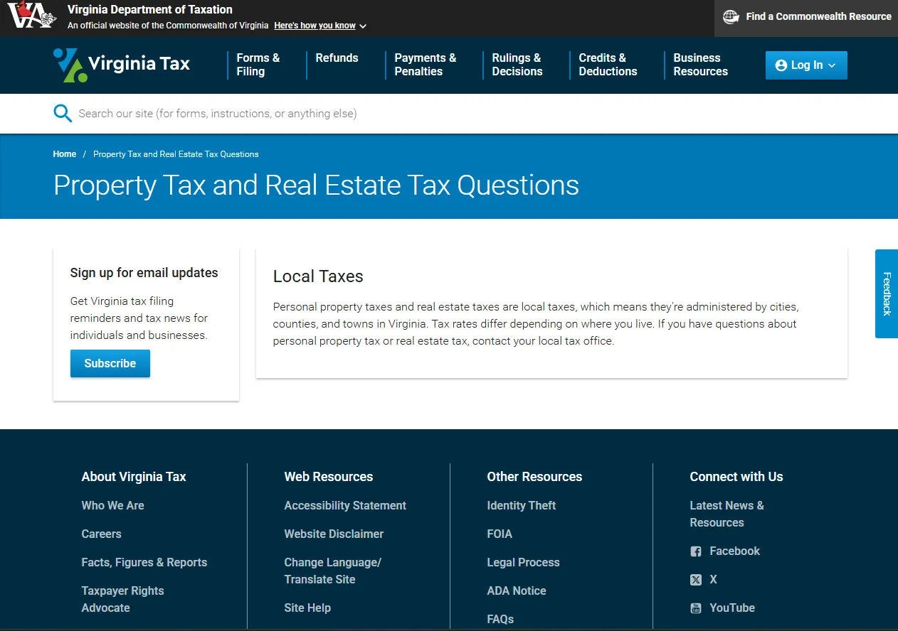Click the Subscribe button
This screenshot has height=631, width=898.
110,363
